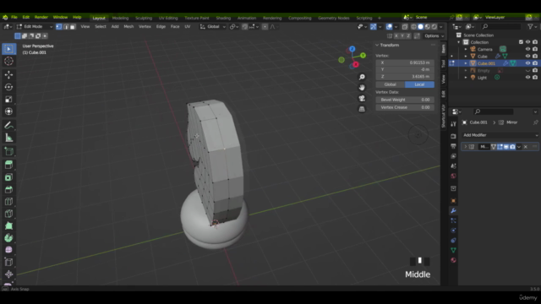Open the Add Modifier dropdown
541x304 pixels.
click(500, 135)
